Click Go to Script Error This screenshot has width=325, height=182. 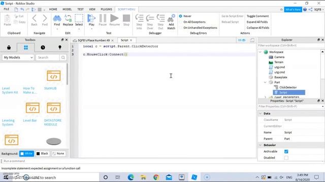[232, 16]
